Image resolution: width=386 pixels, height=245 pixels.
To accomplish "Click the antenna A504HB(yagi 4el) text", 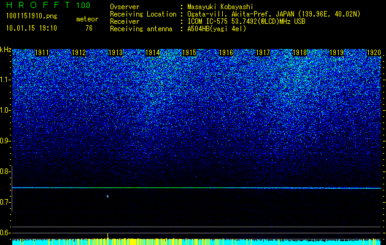I will click(x=217, y=29).
